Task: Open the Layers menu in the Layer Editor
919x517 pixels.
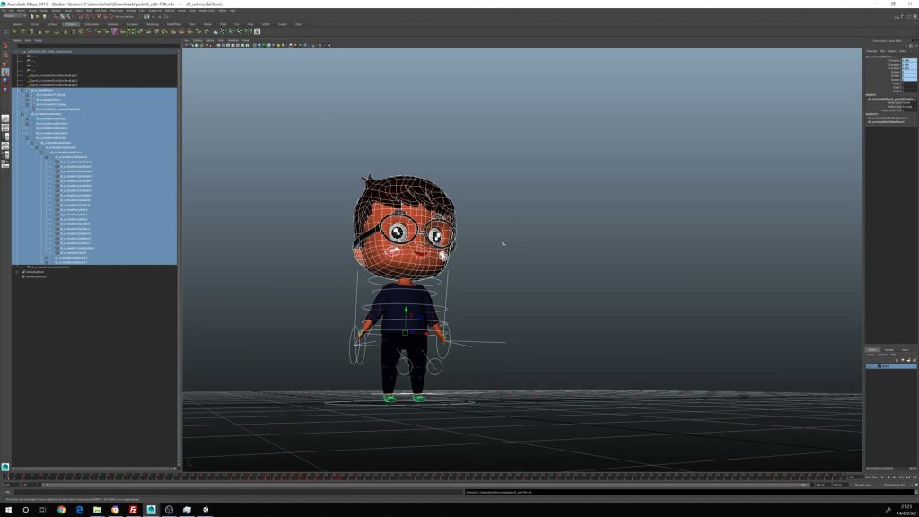Action: point(871,354)
